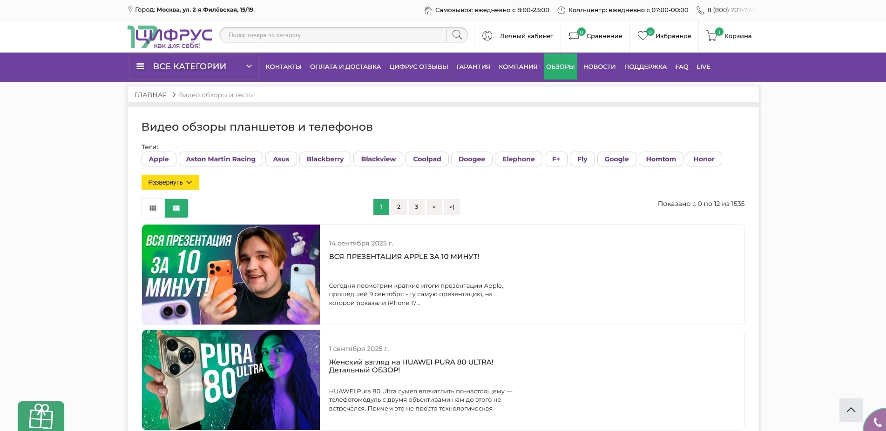Click the green gift box icon
Image resolution: width=886 pixels, height=431 pixels.
[41, 416]
